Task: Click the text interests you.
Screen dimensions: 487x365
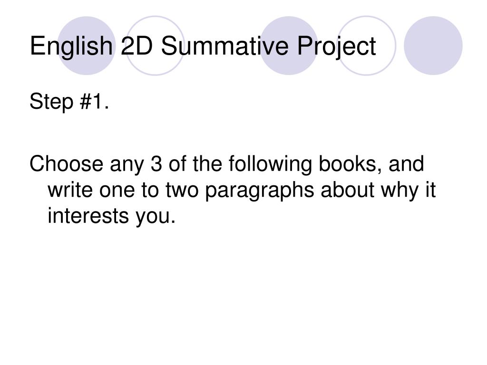Action: [x=112, y=216]
